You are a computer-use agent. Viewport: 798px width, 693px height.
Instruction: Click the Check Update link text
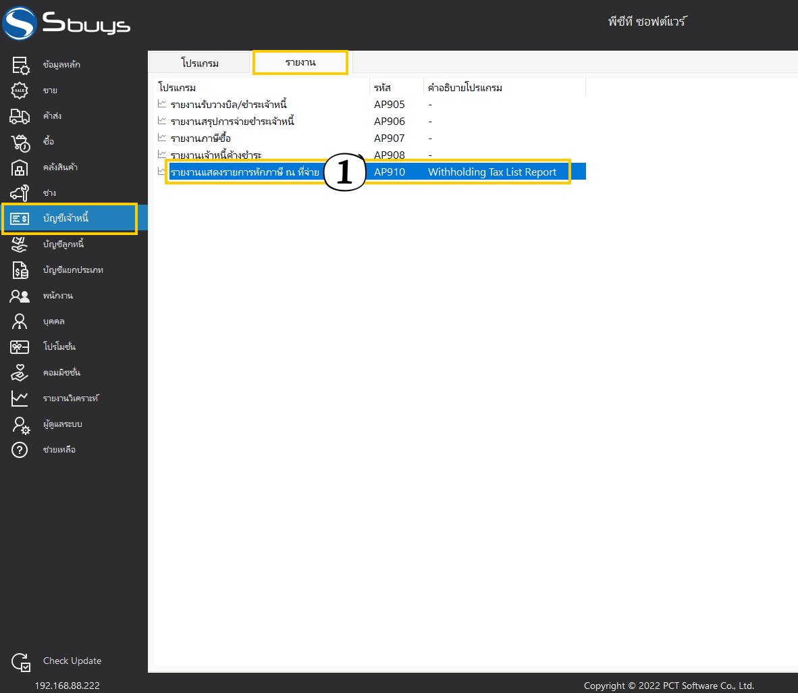click(72, 661)
